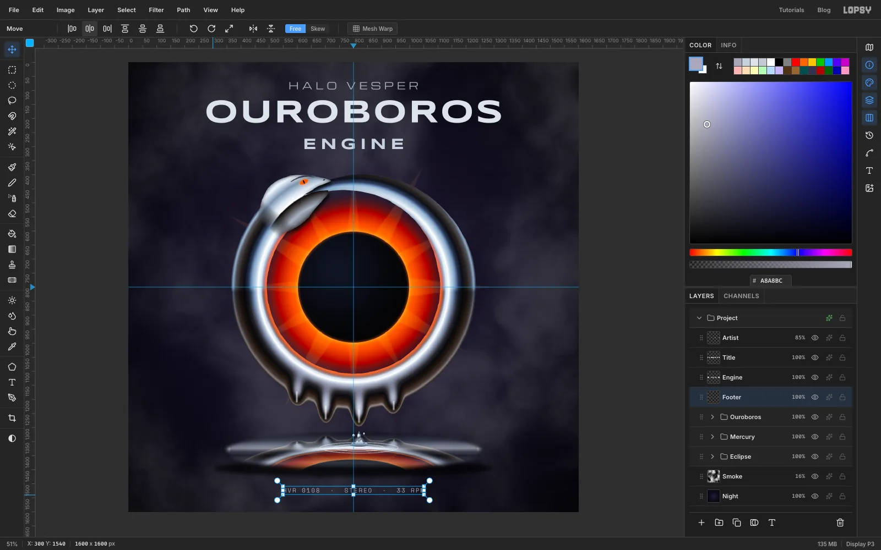Toggle visibility of the Night layer
This screenshot has width=881, height=550.
[815, 496]
